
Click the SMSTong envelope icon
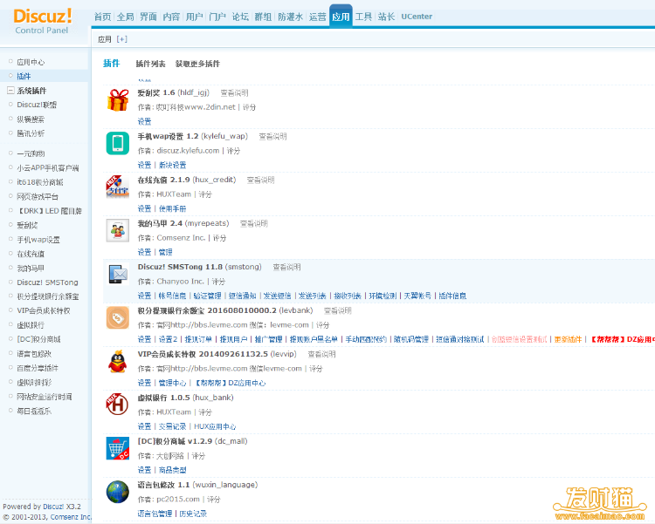pyautogui.click(x=118, y=274)
